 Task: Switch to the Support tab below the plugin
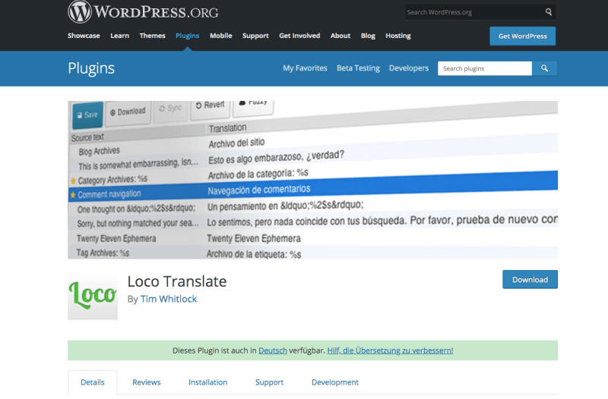pyautogui.click(x=269, y=382)
